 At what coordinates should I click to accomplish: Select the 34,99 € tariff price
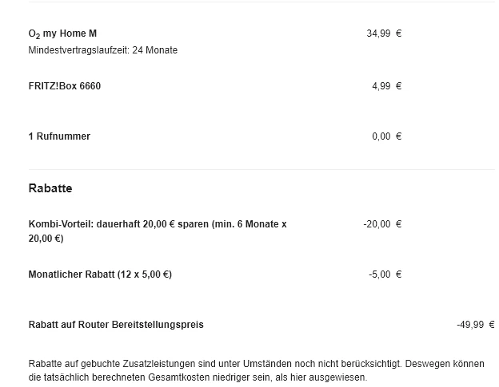(x=378, y=34)
